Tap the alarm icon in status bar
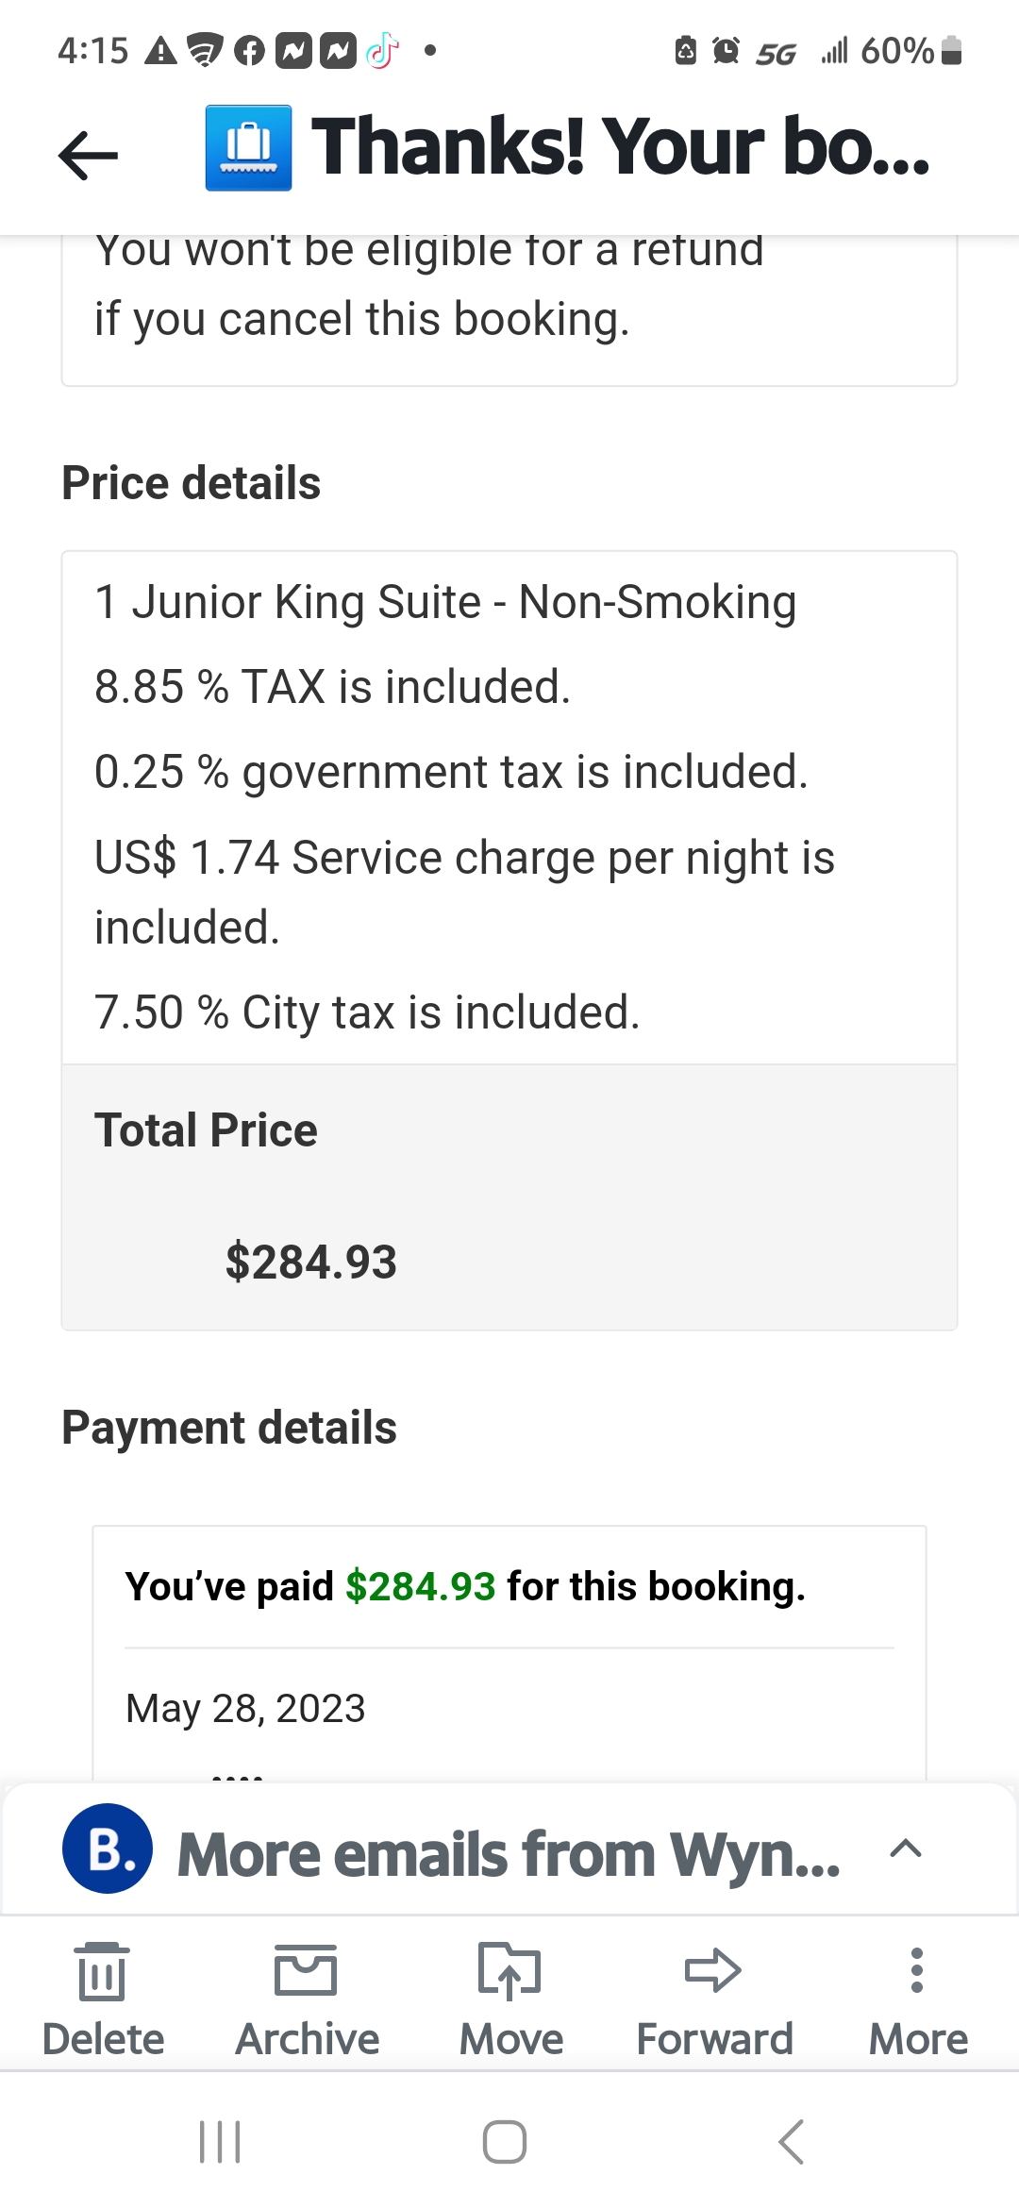 click(x=726, y=51)
